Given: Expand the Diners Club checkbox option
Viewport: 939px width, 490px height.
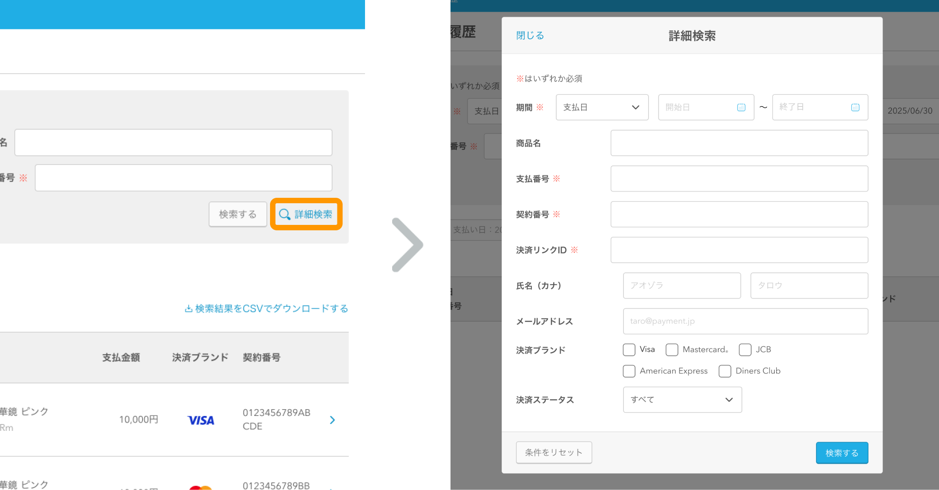Looking at the screenshot, I should point(725,371).
